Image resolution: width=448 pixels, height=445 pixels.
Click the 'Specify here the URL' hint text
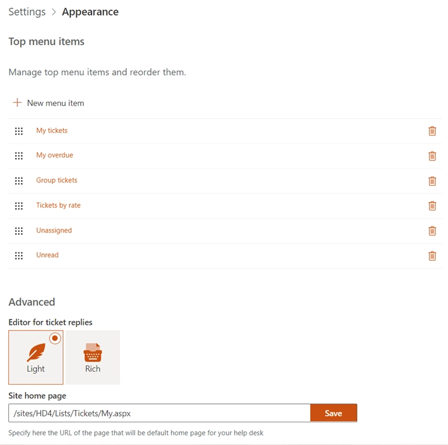pyautogui.click(x=136, y=433)
